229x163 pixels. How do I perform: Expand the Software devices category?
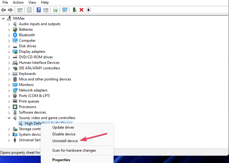pos(9,113)
